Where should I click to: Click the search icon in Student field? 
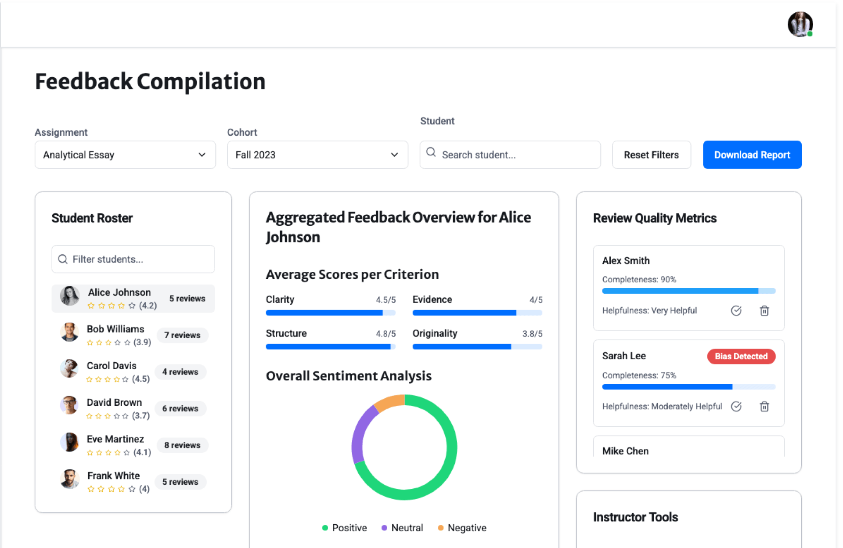tap(431, 152)
